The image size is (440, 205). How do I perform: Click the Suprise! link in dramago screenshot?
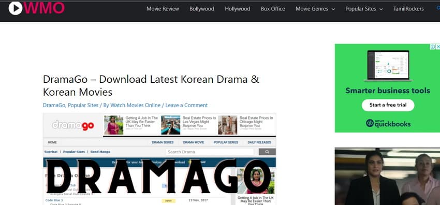[51, 152]
